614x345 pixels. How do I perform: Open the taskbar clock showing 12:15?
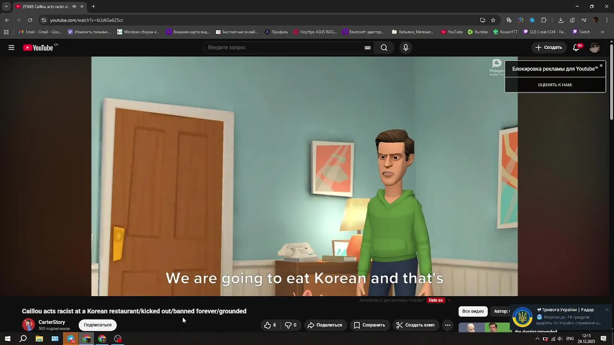coord(586,339)
